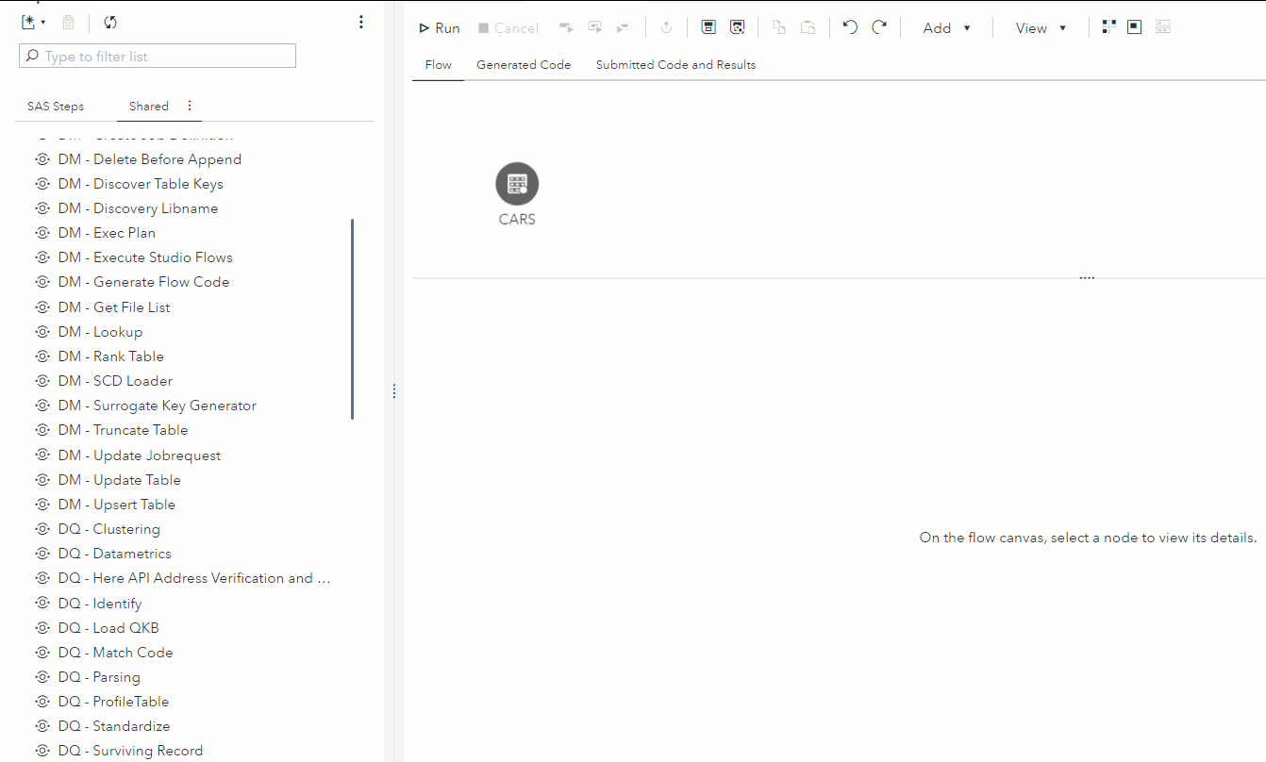Open the new step dropdown arrow
This screenshot has width=1266, height=762.
[x=43, y=23]
